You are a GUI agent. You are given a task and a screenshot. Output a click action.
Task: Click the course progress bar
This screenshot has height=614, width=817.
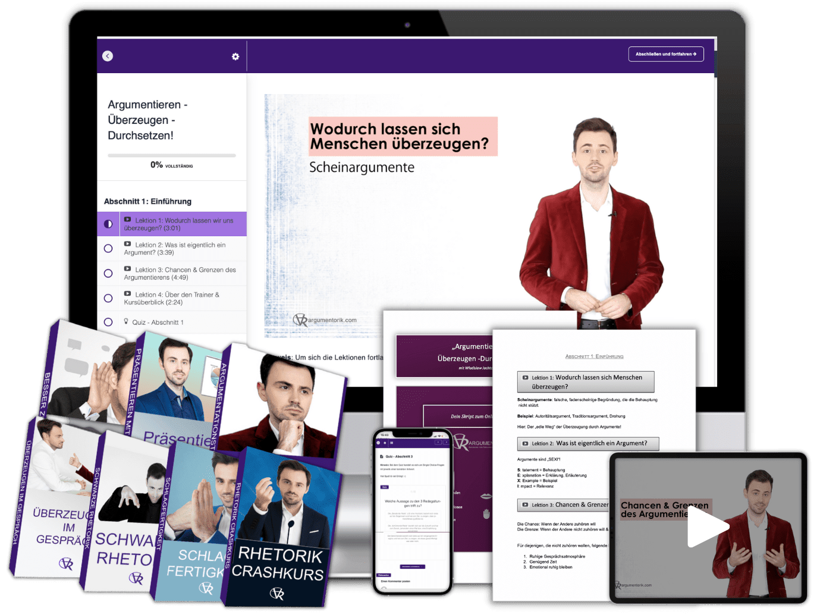point(171,155)
